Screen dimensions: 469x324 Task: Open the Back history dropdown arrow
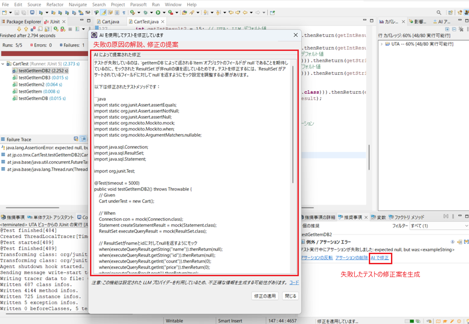point(251,12)
